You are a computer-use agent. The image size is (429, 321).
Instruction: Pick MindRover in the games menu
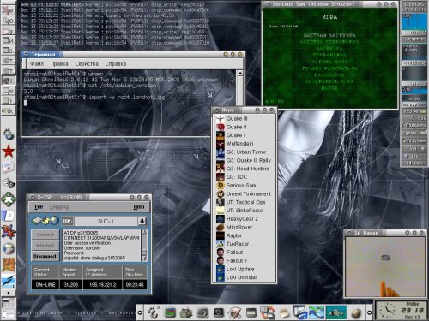(244, 227)
